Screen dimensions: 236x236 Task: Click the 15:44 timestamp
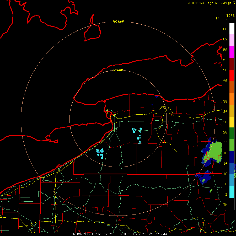162,234
